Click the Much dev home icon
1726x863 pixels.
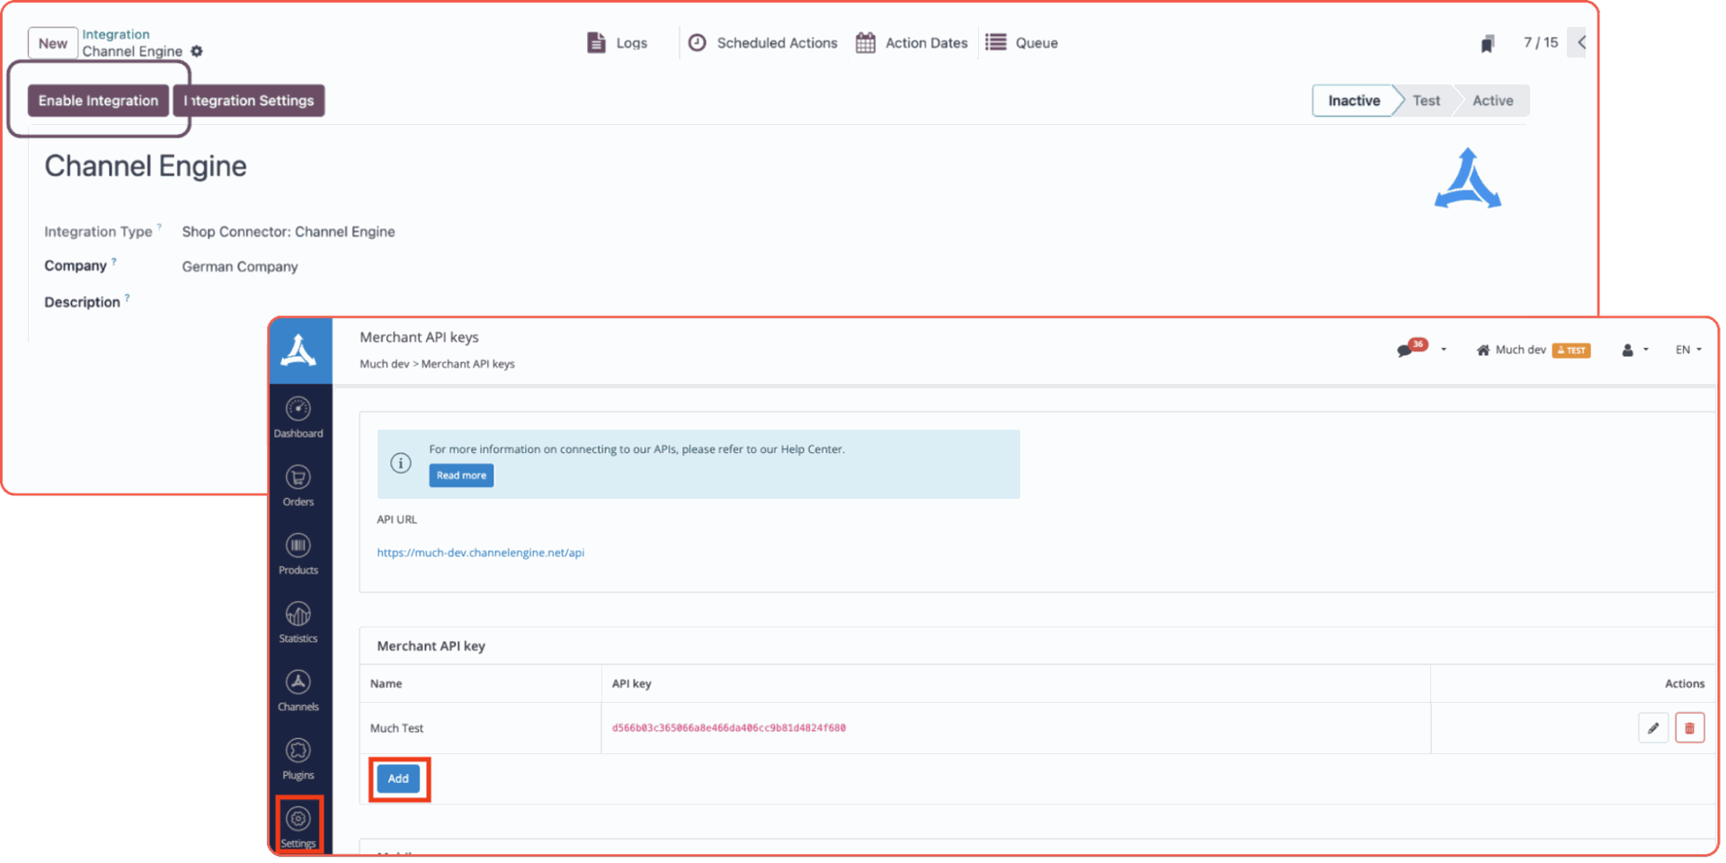tap(1483, 350)
